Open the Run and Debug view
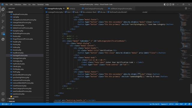The width and height of the screenshot is (192, 108). [x=3, y=27]
